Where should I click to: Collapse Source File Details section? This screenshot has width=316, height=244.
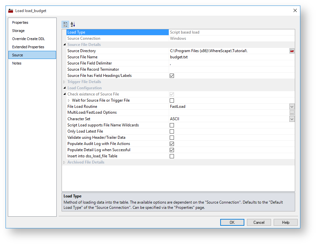click(x=65, y=45)
